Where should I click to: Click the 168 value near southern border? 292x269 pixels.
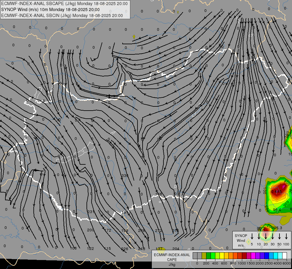pos(159,194)
